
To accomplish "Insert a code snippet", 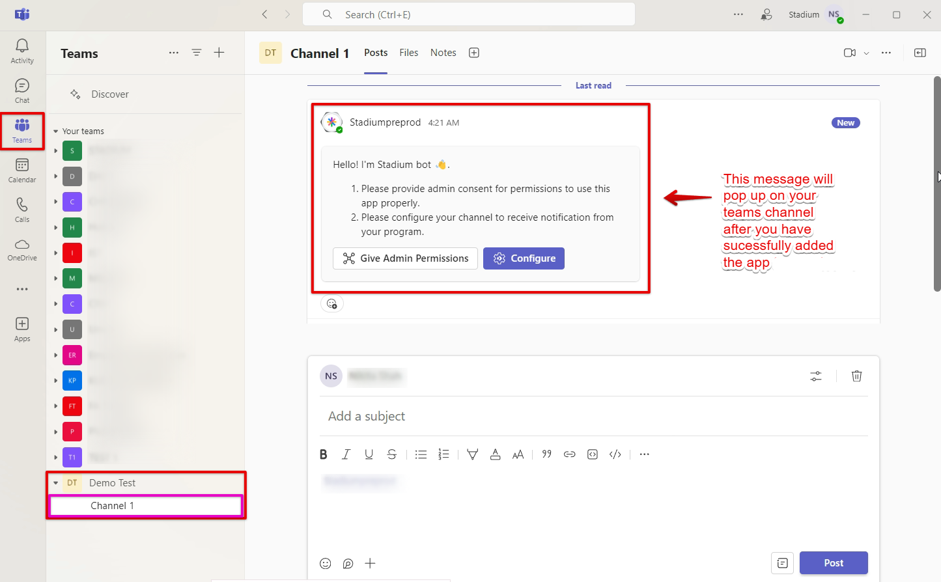I will pos(592,454).
